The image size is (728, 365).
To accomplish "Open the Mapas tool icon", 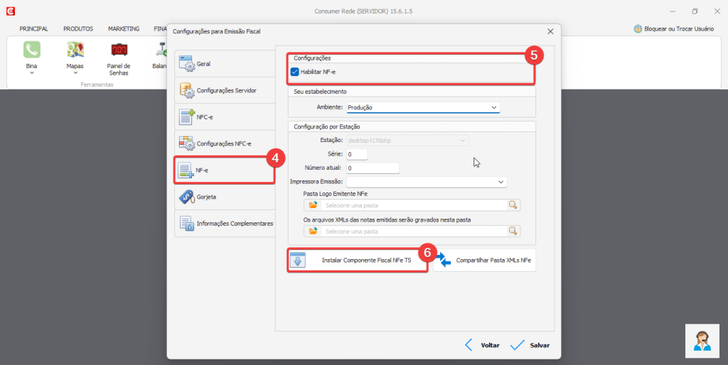I will click(x=75, y=50).
